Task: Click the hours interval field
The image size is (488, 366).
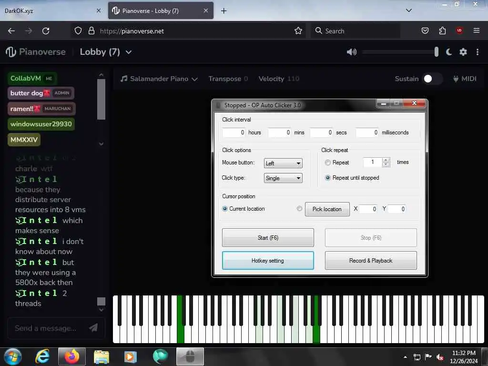Action: click(234, 132)
